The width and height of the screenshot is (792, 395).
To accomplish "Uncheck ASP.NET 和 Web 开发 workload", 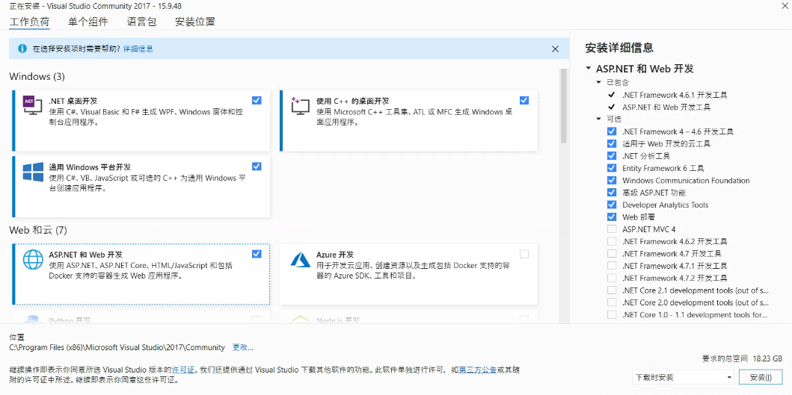I will 257,254.
